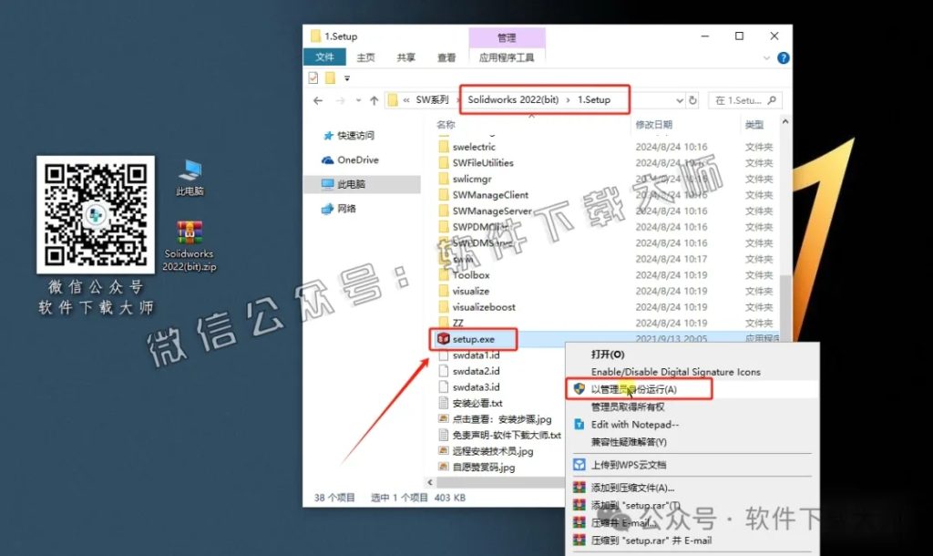Select the WinRAR add to archive icon
The width and height of the screenshot is (933, 556).
[x=579, y=487]
